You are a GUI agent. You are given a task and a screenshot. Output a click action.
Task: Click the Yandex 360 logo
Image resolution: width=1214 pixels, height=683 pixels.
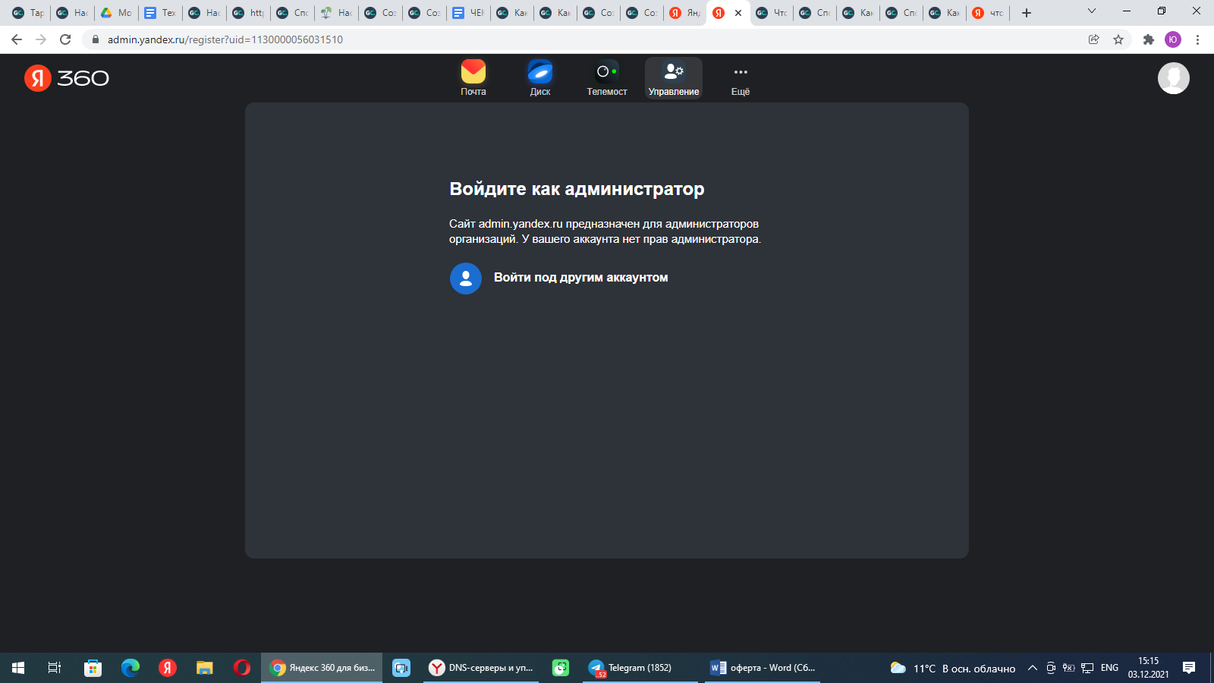(x=67, y=78)
